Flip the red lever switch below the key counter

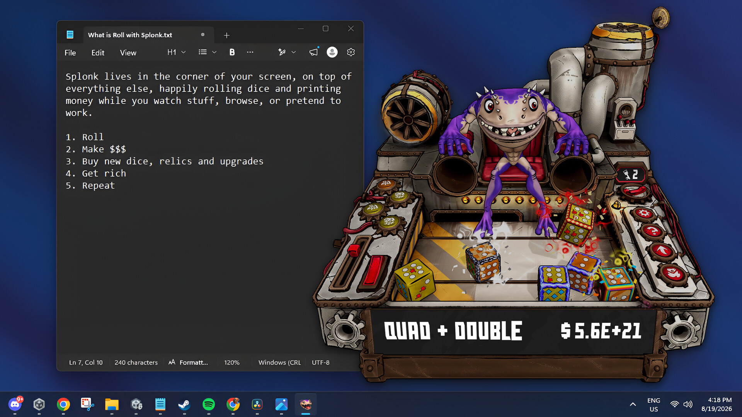(x=634, y=191)
